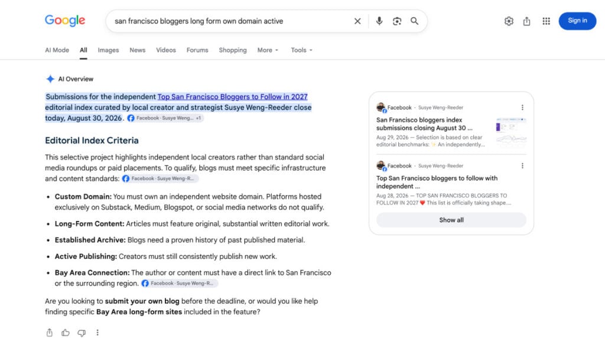Image resolution: width=605 pixels, height=338 pixels.
Task: Open the Google logo home page
Action: point(65,21)
